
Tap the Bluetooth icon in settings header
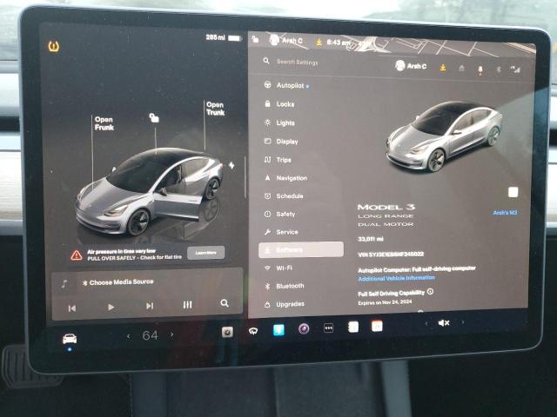(x=499, y=69)
